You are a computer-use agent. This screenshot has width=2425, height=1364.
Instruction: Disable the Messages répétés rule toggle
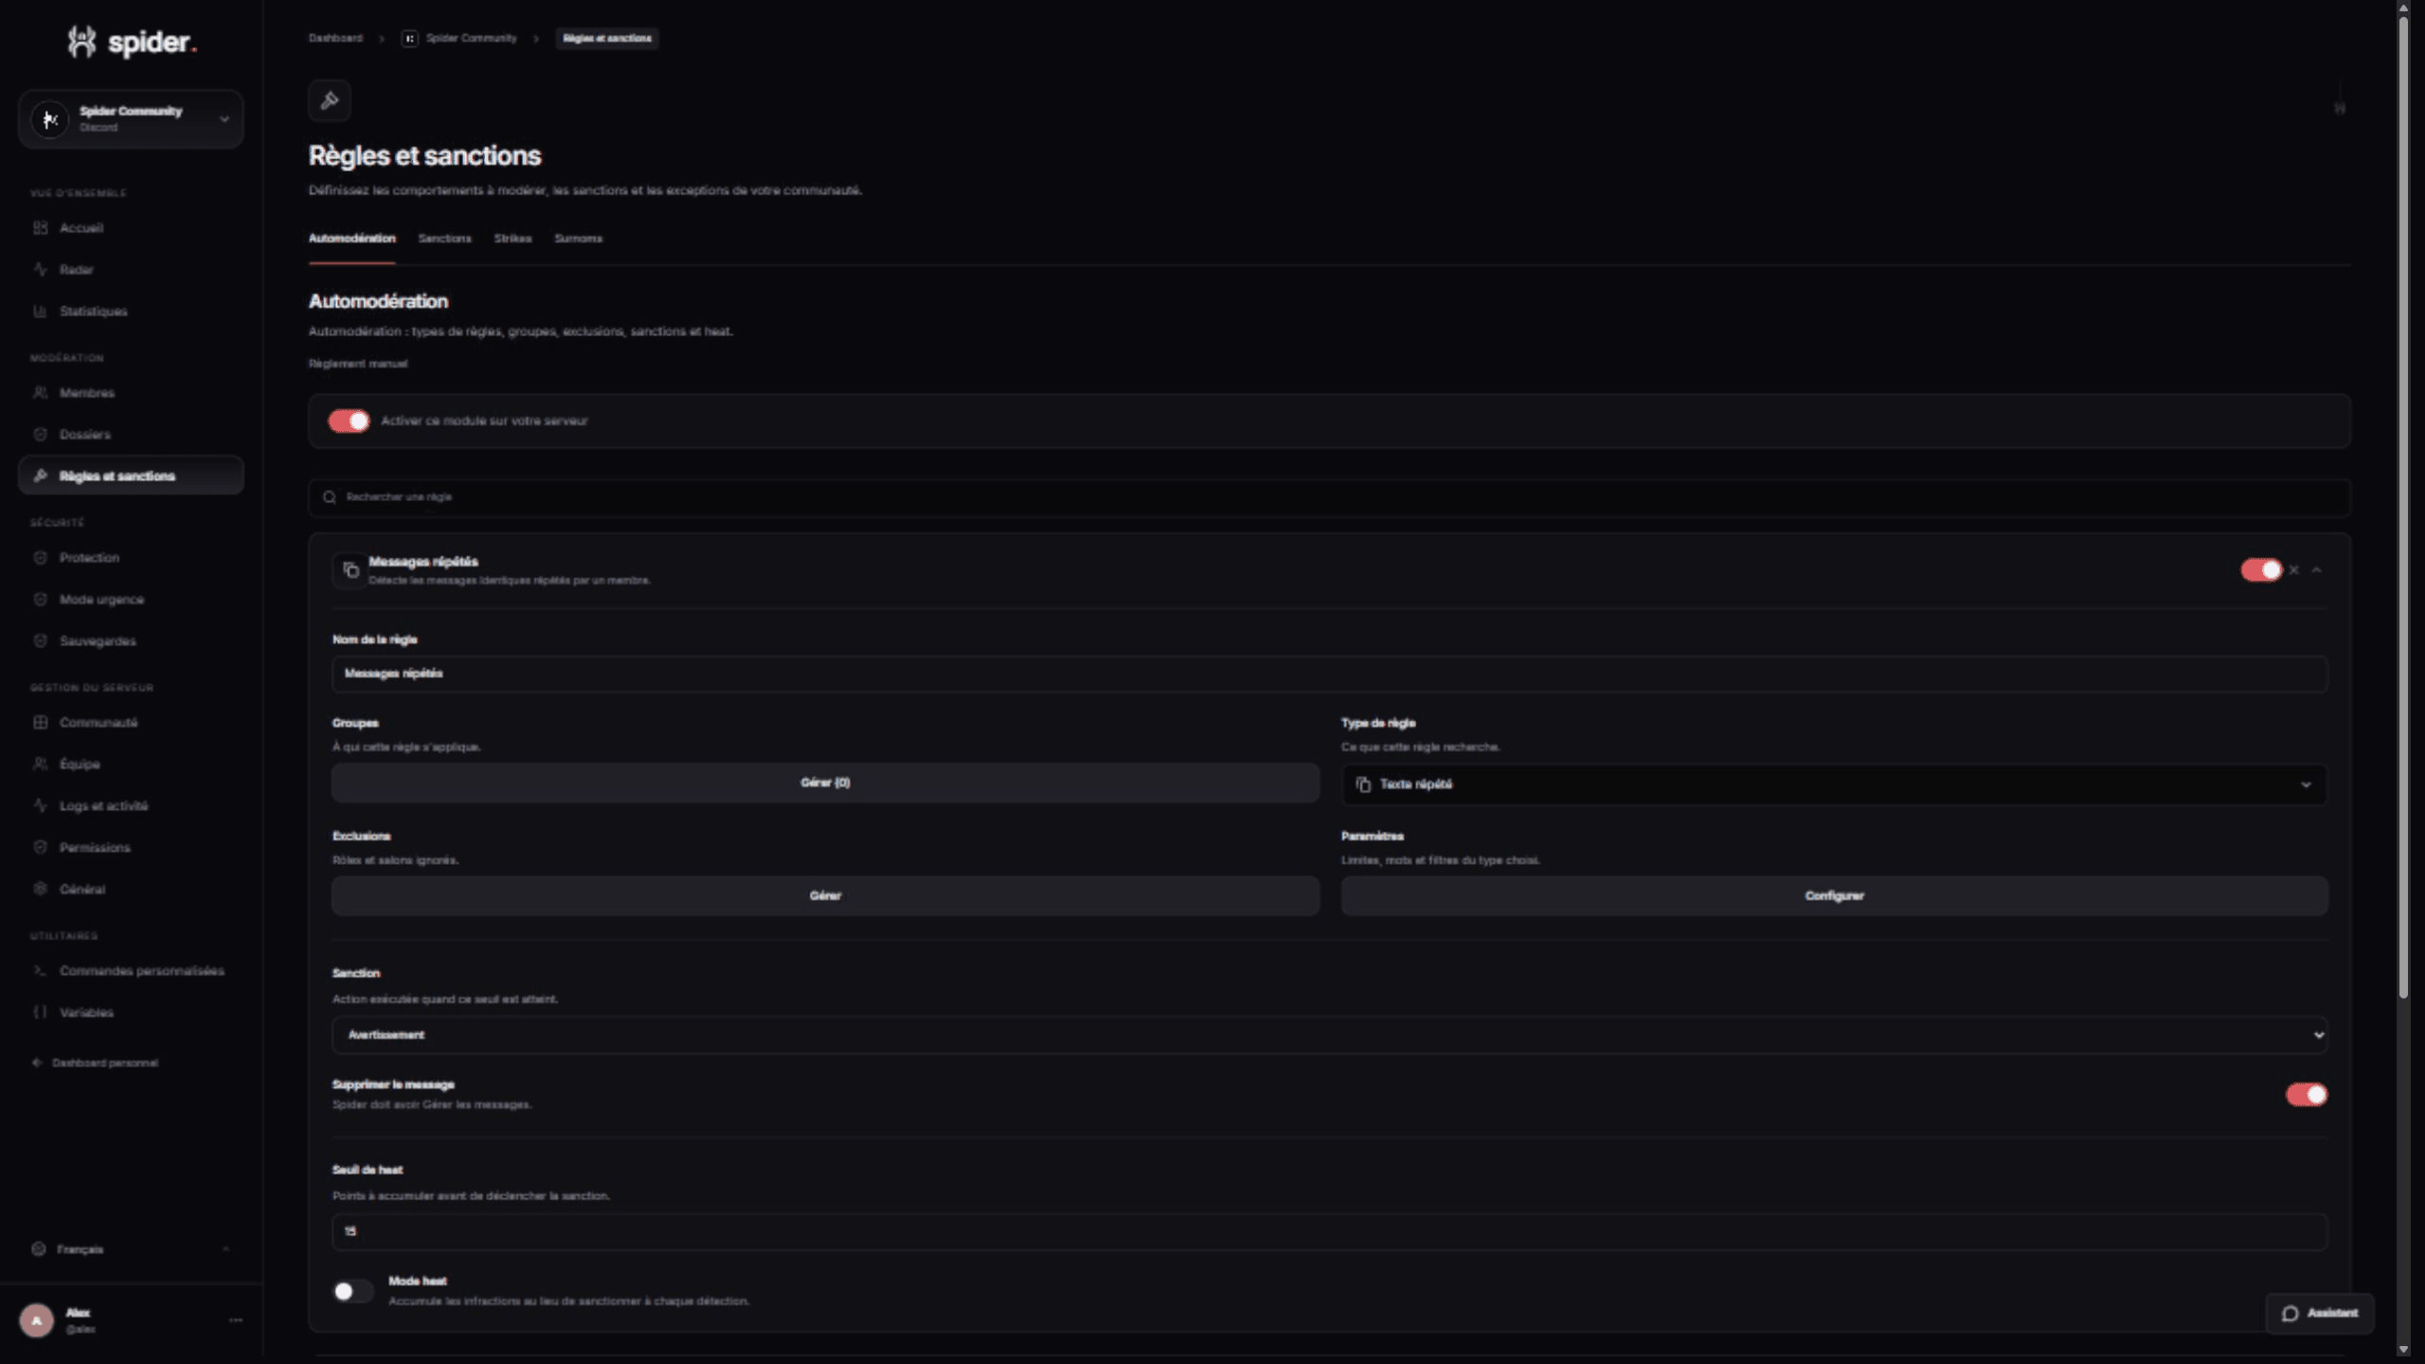[2261, 569]
